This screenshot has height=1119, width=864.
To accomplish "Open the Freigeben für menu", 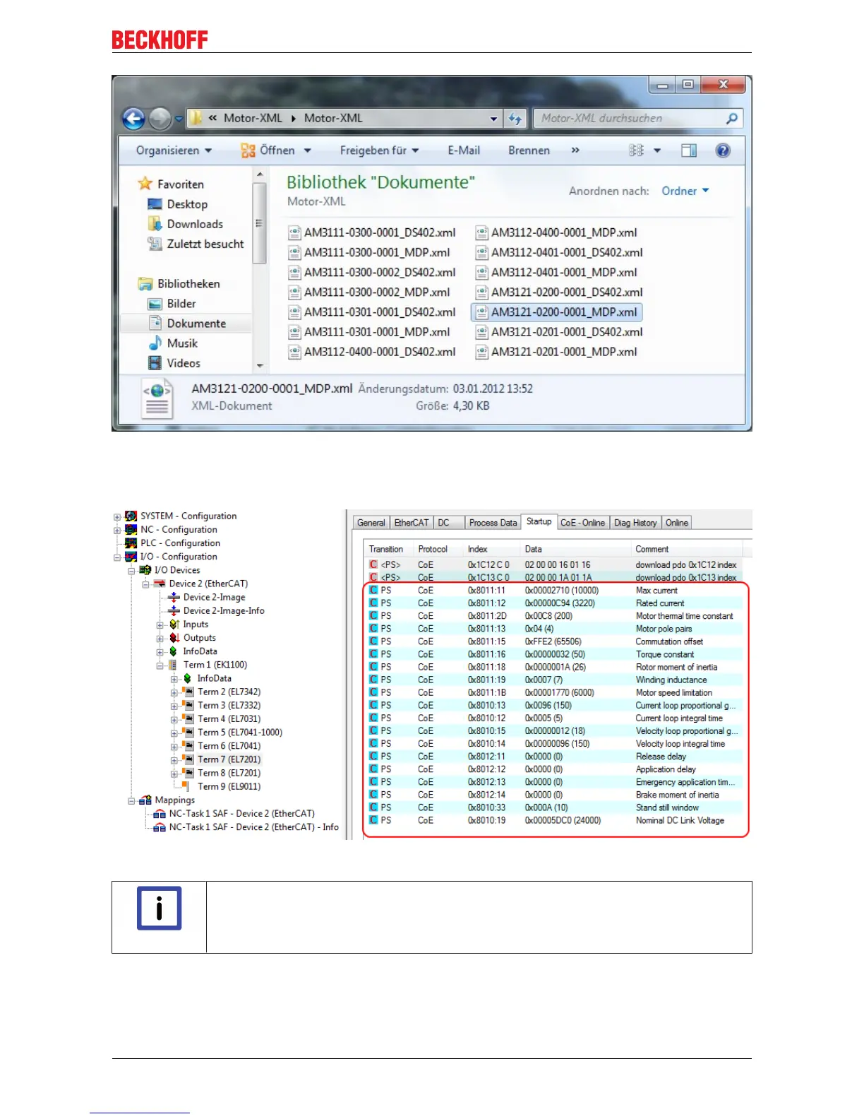I will click(380, 150).
